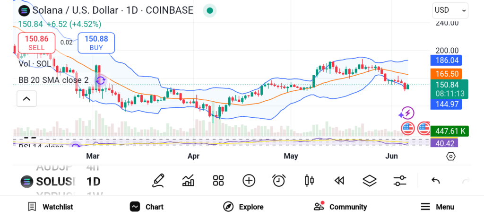Image resolution: width=484 pixels, height=218 pixels.
Task: Open the alarm clock alert icon
Action: tap(279, 181)
